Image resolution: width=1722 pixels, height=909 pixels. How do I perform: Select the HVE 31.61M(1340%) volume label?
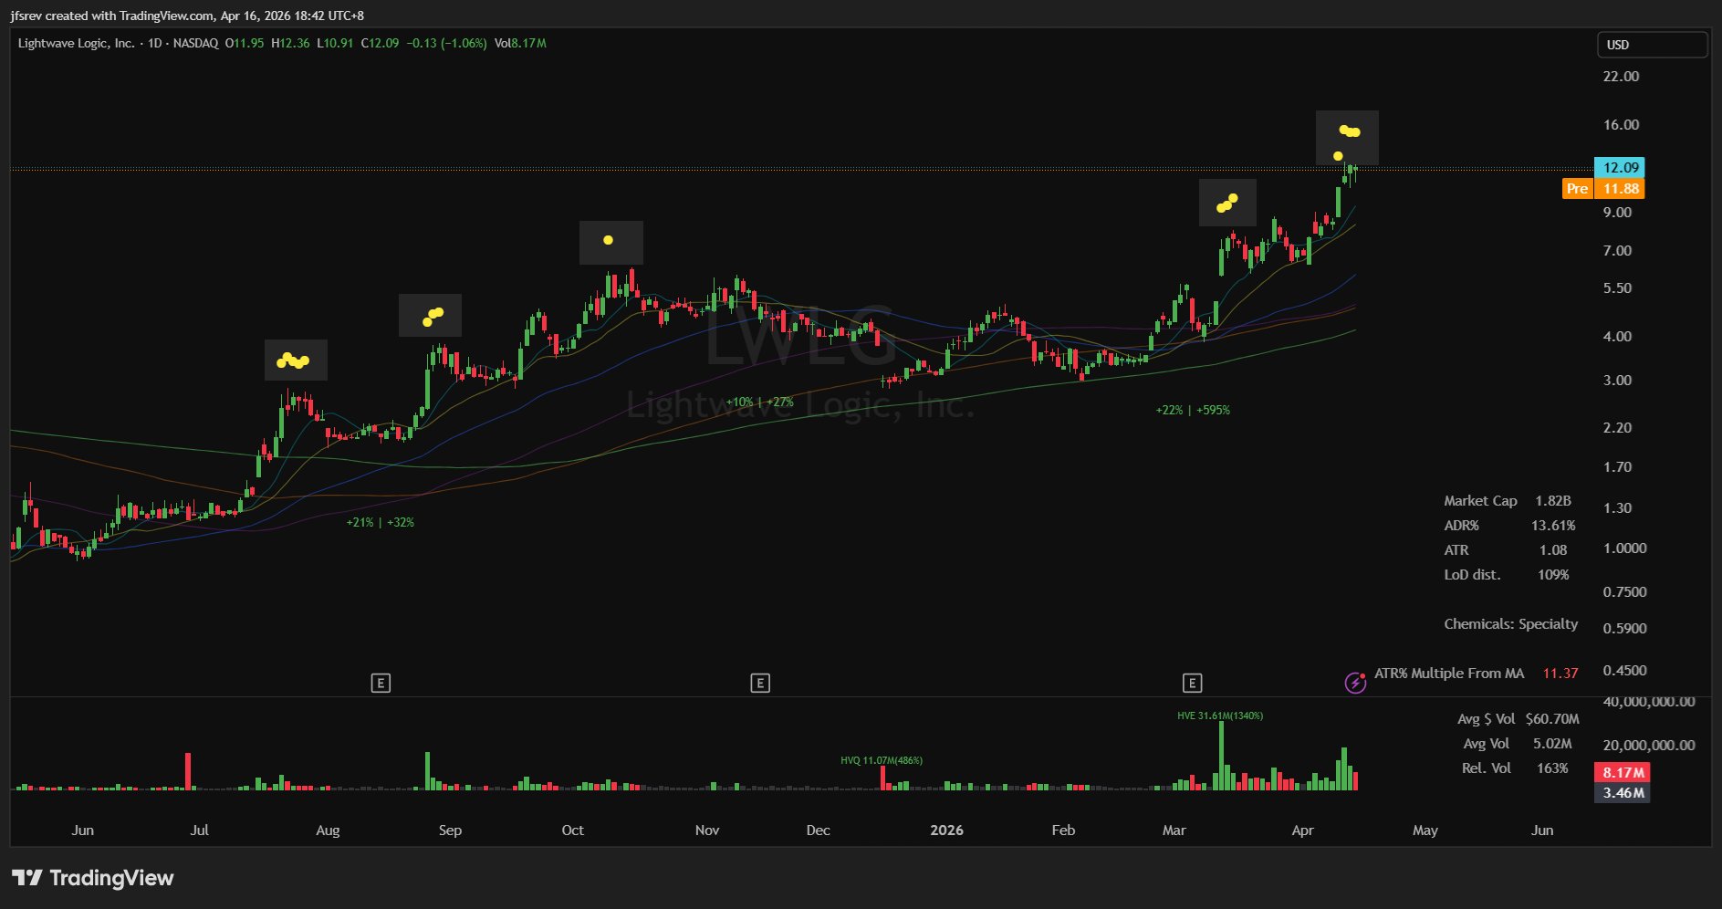click(1220, 716)
